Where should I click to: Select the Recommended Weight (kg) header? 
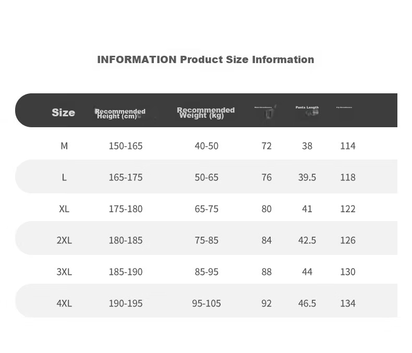(205, 113)
